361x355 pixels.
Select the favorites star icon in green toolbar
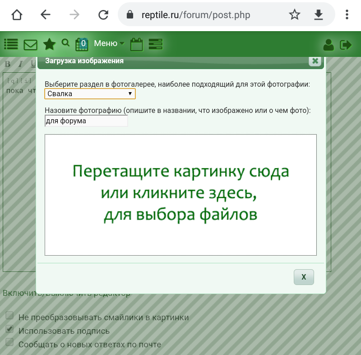(49, 44)
